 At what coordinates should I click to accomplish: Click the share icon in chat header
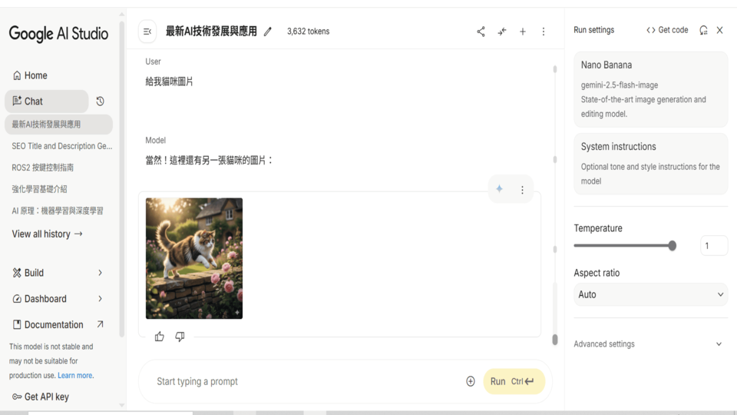point(481,32)
